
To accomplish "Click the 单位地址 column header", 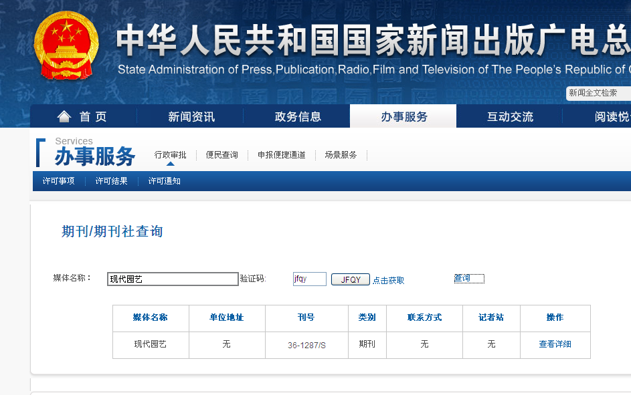I will pos(227,317).
